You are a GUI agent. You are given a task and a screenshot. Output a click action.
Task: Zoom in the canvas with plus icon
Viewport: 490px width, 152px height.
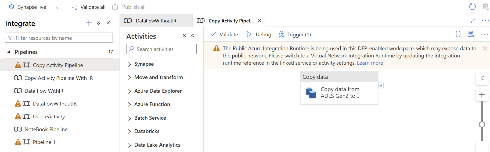(x=482, y=95)
